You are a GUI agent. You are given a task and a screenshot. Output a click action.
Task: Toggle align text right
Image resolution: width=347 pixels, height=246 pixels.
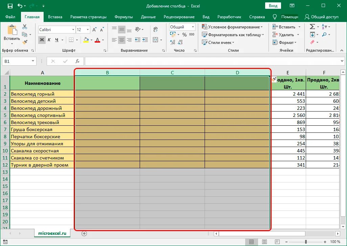[129, 40]
